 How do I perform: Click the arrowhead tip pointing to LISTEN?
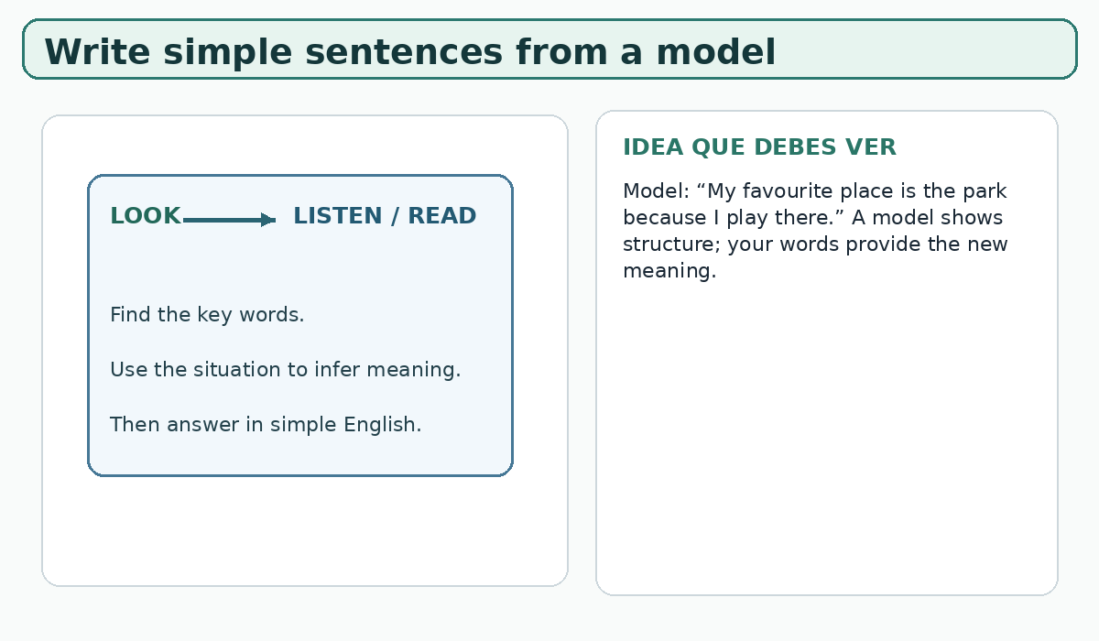[270, 220]
